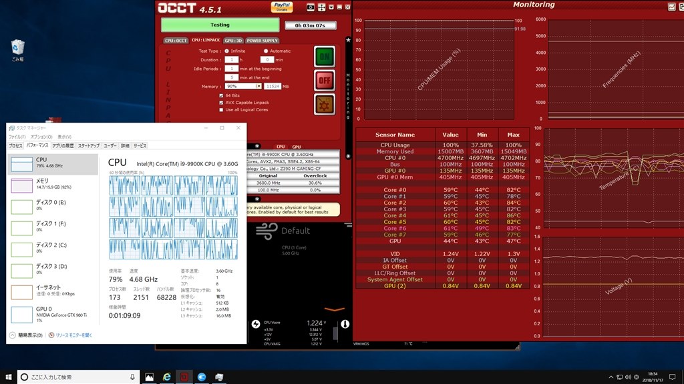Switch to the CPU : OCCT tab
Viewport: 684px width, 384px height.
pyautogui.click(x=176, y=41)
